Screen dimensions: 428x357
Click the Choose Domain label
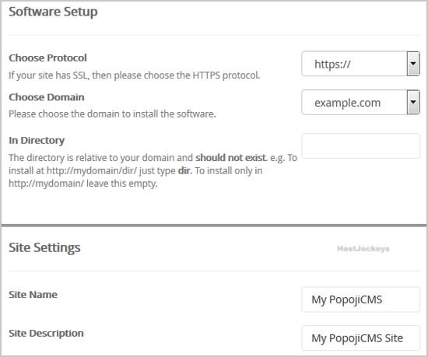[x=47, y=97]
